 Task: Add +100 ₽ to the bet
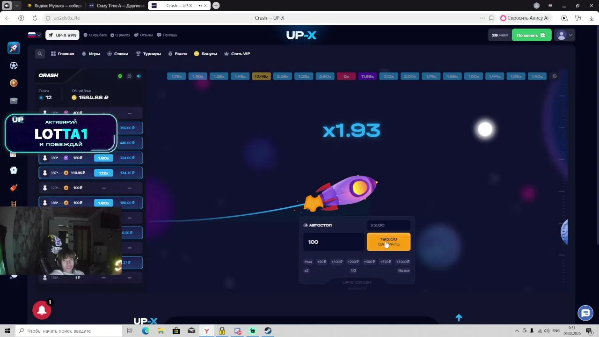(x=337, y=262)
